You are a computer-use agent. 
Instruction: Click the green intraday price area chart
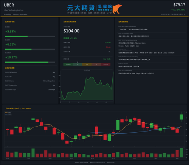point(87,86)
